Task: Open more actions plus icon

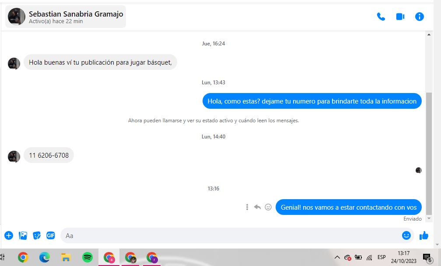Action: [x=9, y=235]
